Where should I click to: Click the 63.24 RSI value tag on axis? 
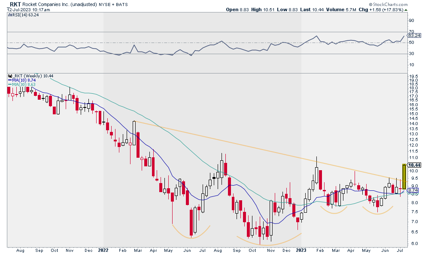tap(415, 36)
